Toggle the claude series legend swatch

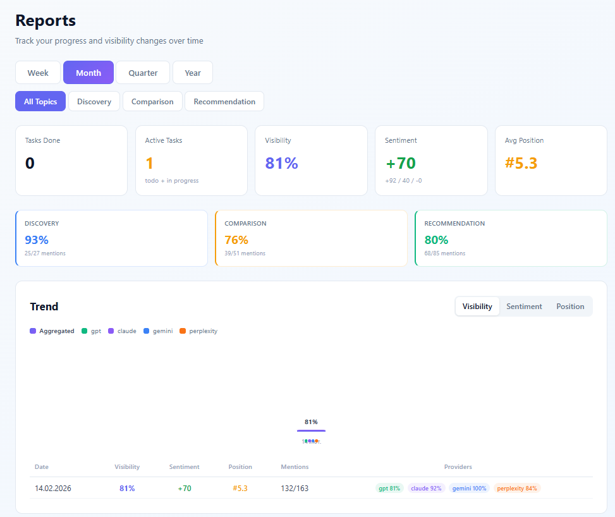[111, 331]
